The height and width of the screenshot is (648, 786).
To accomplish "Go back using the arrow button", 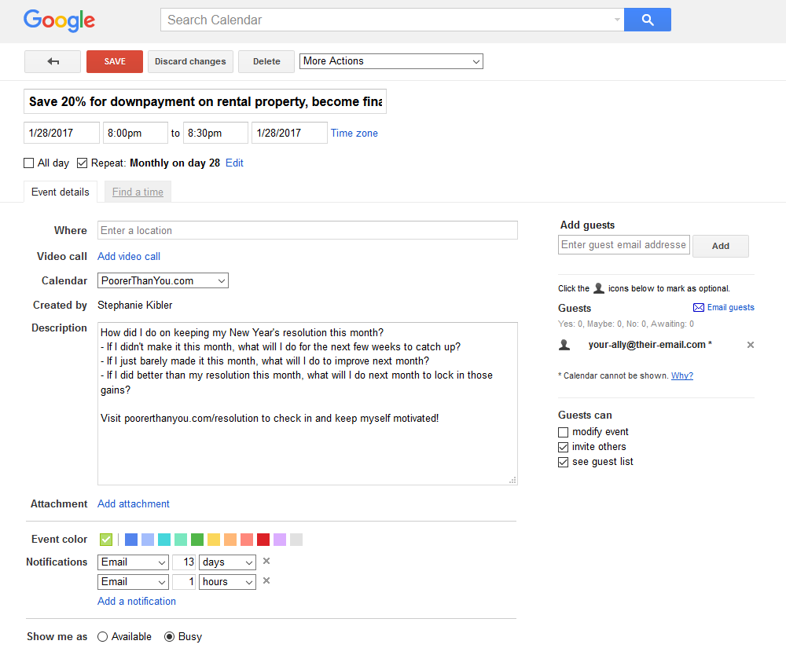I will point(53,61).
